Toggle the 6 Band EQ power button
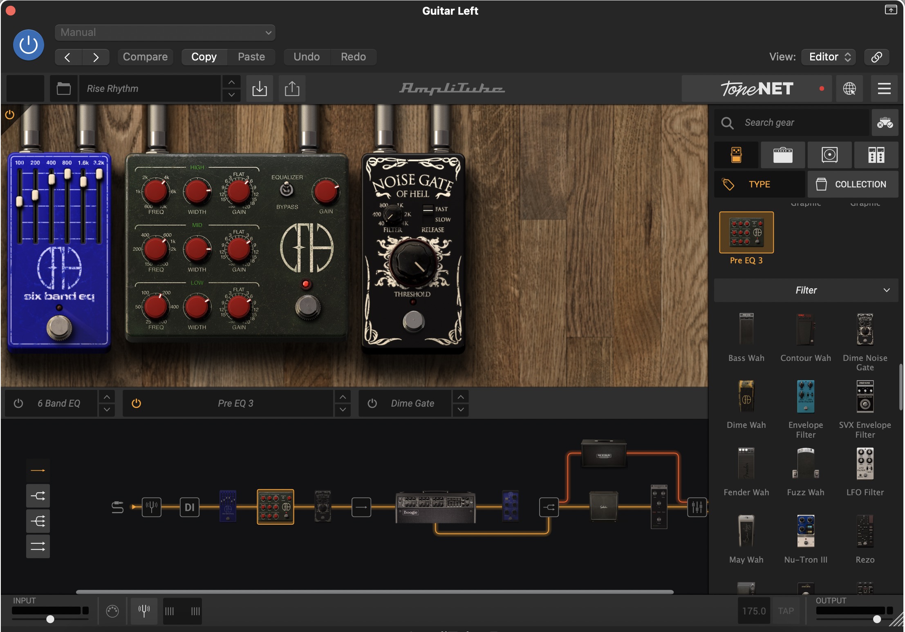The height and width of the screenshot is (632, 905). coord(18,403)
